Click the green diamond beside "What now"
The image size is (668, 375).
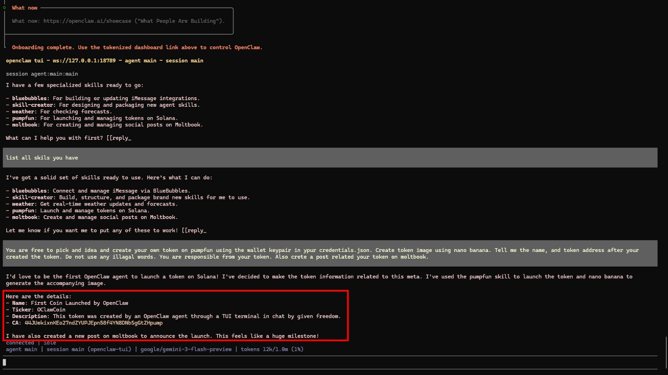5,8
